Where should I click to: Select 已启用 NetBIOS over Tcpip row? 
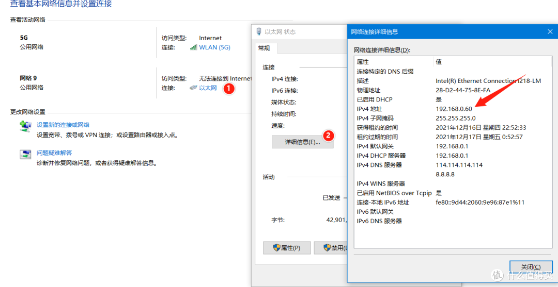[454, 193]
